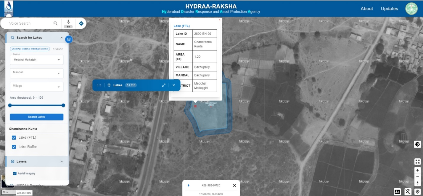The image size is (423, 196).
Task: Enter fullscreen map view
Action: tap(417, 162)
